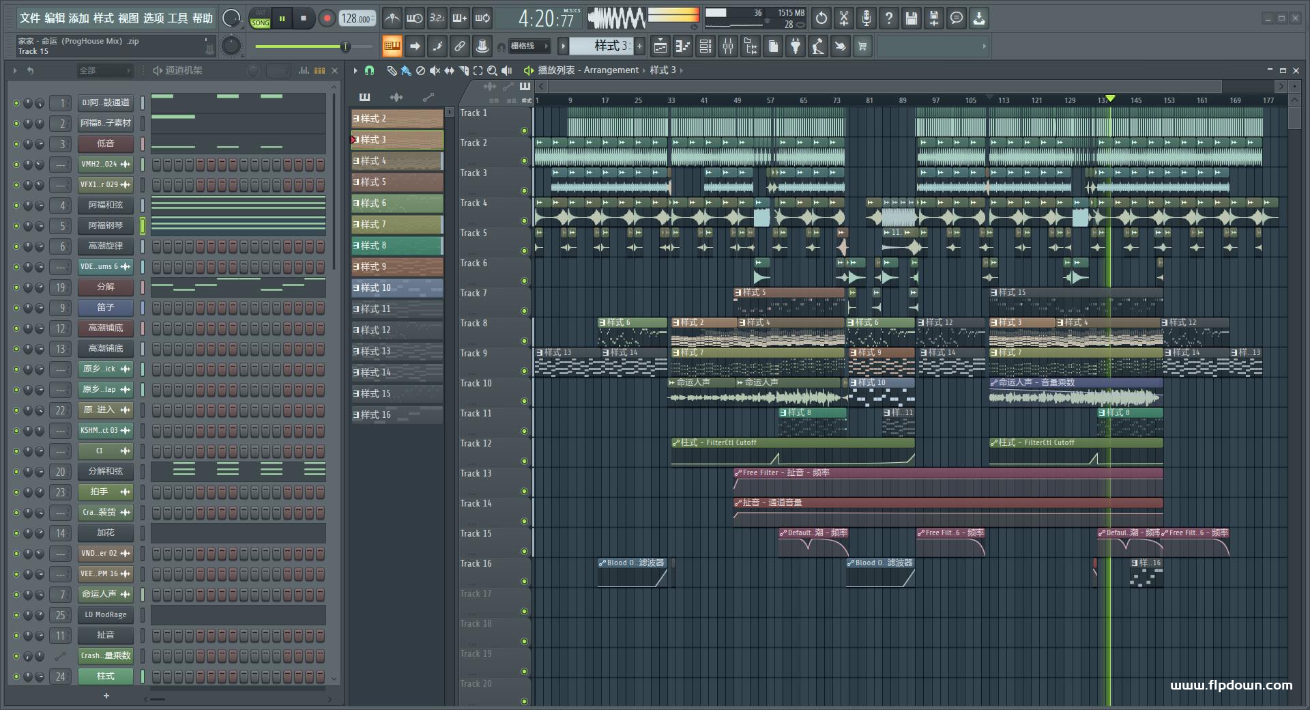The image size is (1310, 710).
Task: Open the 文件 menu
Action: (x=30, y=18)
